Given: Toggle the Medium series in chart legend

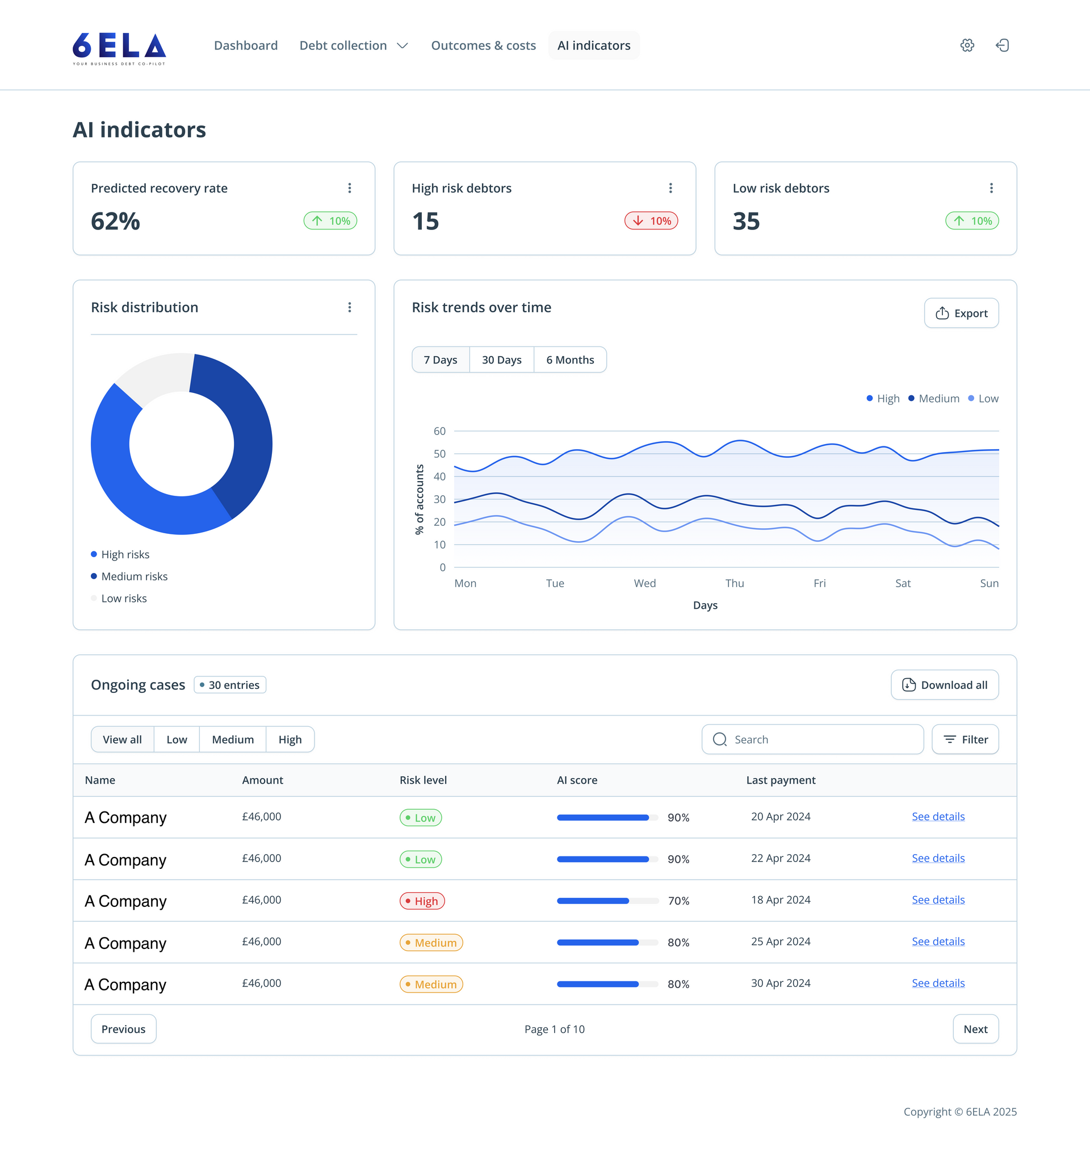Looking at the screenshot, I should tap(933, 398).
